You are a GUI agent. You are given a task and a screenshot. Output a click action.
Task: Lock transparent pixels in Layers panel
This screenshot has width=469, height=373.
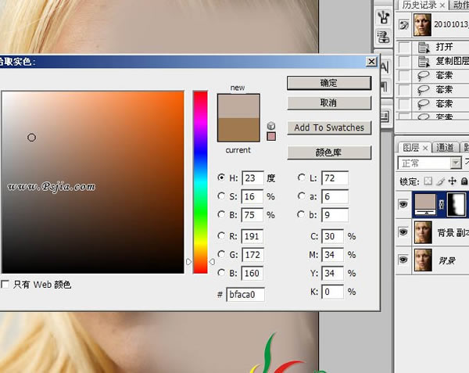click(x=428, y=181)
